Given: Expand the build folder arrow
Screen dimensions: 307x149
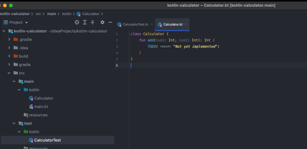Looking at the screenshot, I should (9, 56).
